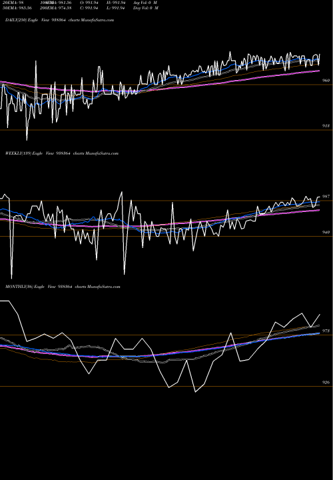
Task: Click the O: 991.94 open value
Action: (89, 3)
